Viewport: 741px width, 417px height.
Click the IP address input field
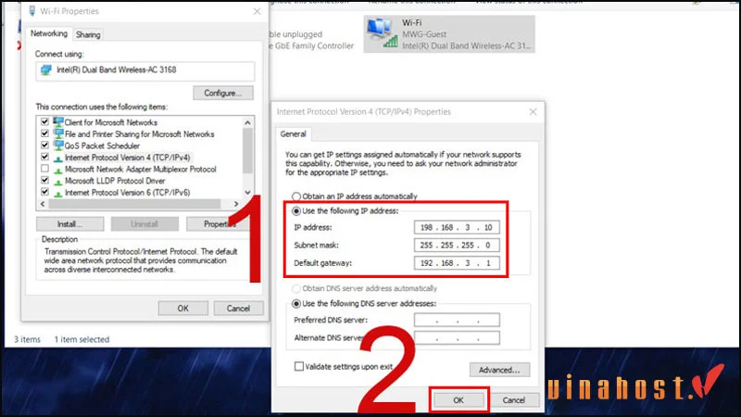[x=457, y=227]
